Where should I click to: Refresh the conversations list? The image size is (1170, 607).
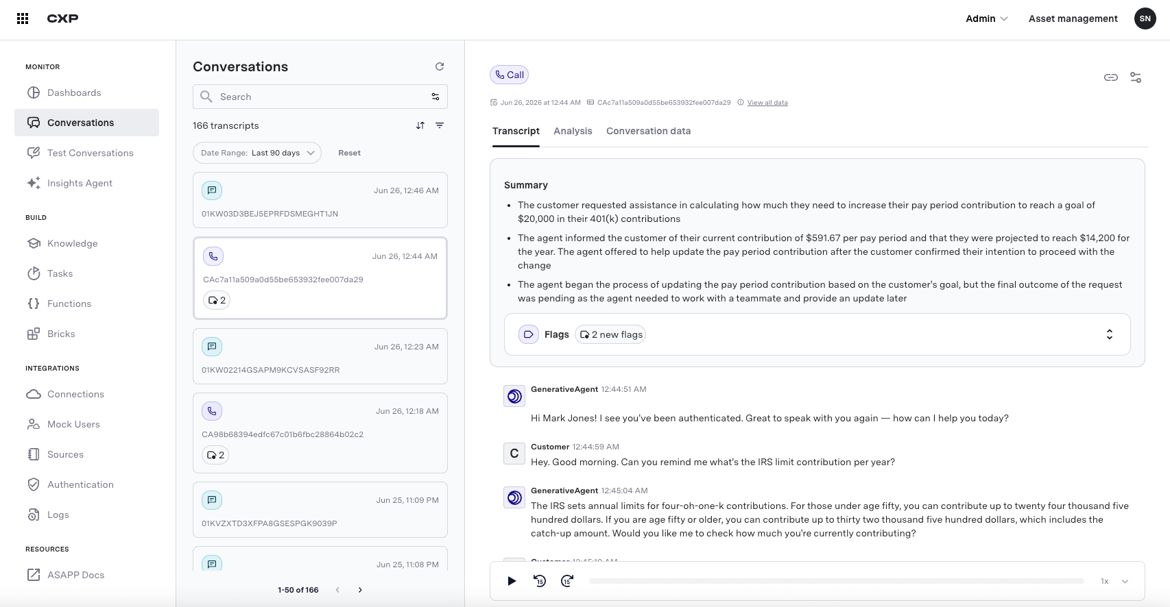coord(440,66)
